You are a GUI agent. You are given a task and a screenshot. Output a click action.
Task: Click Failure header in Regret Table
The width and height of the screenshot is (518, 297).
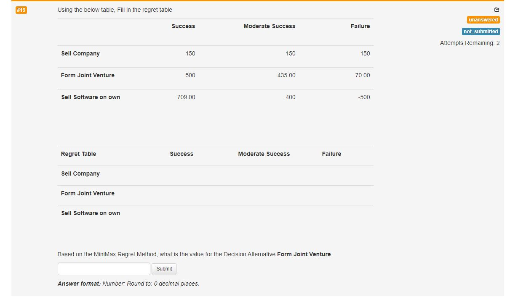coord(331,154)
